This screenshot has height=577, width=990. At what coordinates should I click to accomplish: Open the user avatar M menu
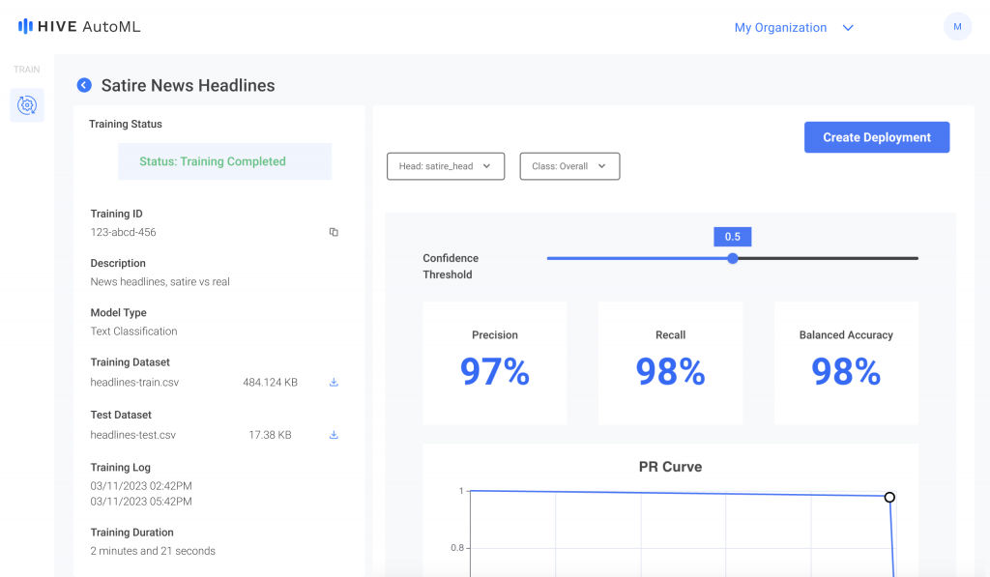point(957,26)
